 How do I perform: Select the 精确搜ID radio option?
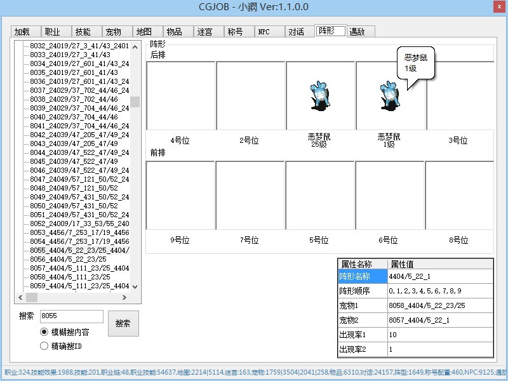(44, 346)
